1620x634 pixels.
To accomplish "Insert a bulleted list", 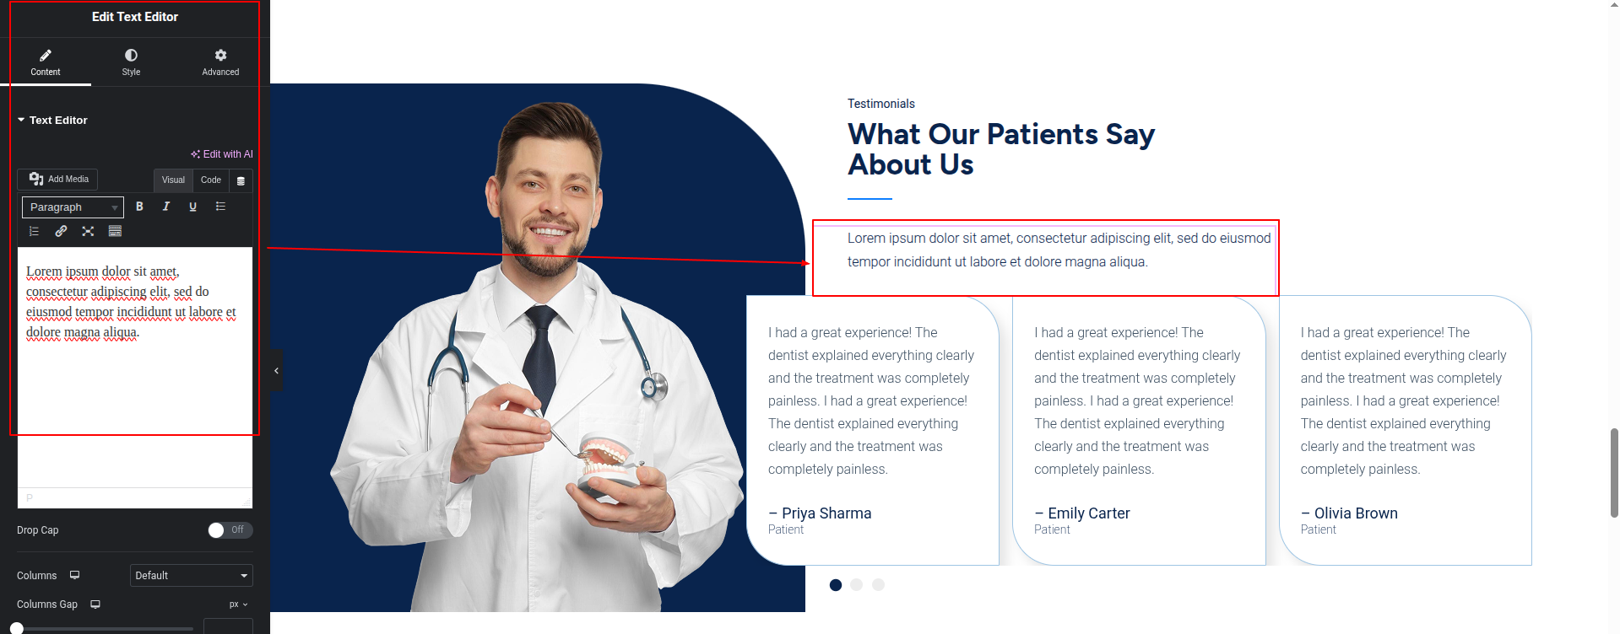I will coord(220,207).
